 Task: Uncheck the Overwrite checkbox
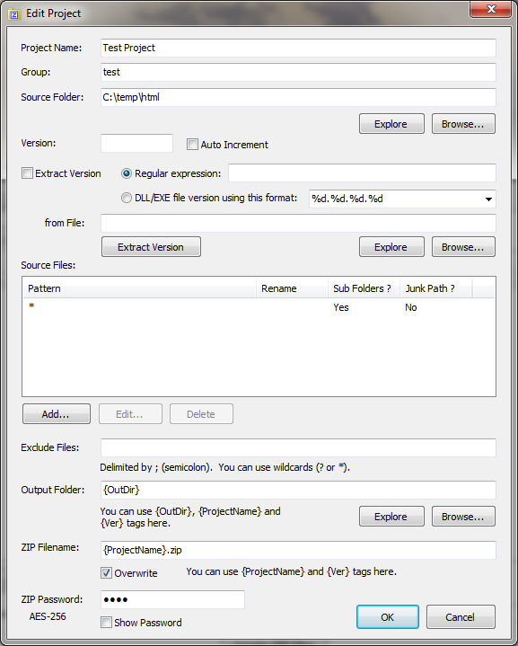click(x=106, y=572)
